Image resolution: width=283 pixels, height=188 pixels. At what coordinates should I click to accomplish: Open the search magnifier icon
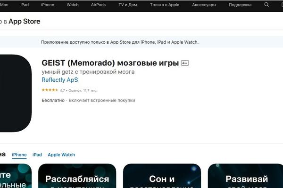266,5
